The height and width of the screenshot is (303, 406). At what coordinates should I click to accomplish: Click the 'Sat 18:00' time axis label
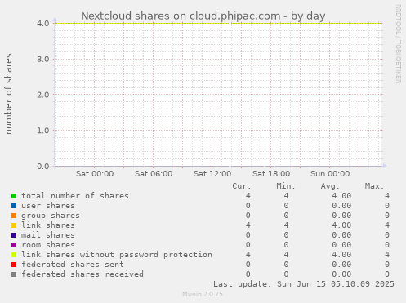pos(271,174)
